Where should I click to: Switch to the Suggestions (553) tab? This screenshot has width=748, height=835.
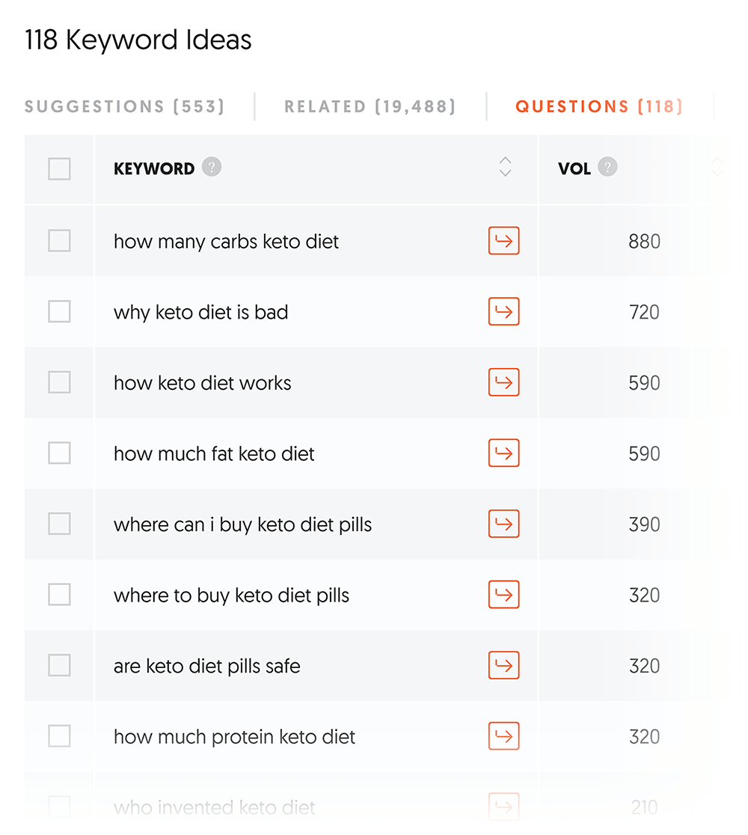click(124, 106)
